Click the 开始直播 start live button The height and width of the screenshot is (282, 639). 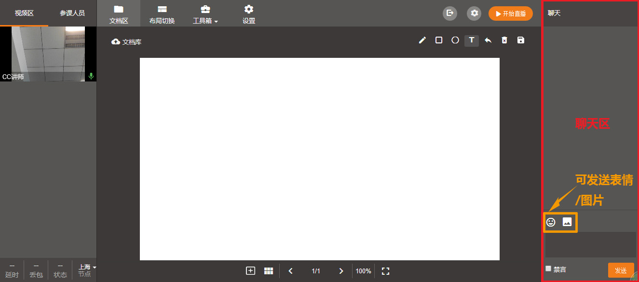coord(510,13)
